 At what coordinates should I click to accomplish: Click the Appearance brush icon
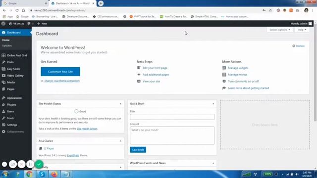point(3,98)
